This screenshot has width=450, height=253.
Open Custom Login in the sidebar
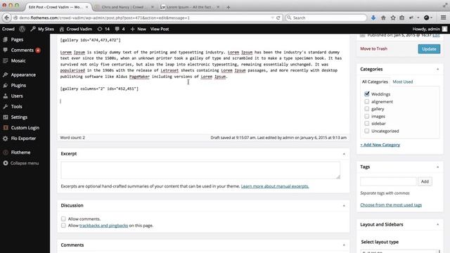(25, 128)
